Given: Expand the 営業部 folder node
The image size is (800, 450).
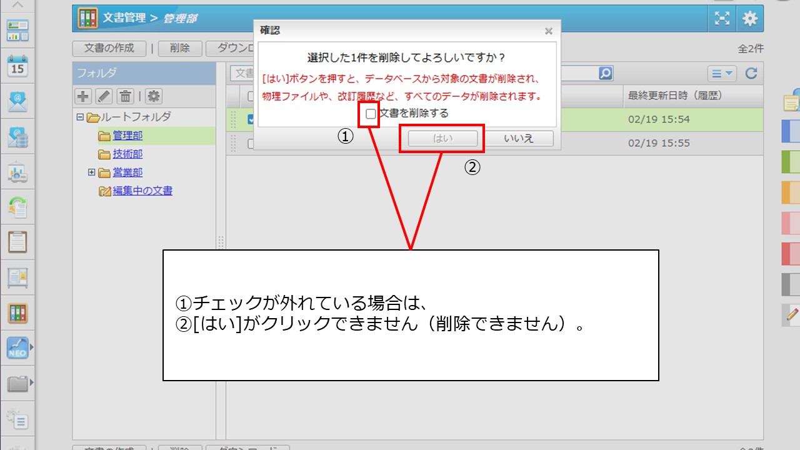Looking at the screenshot, I should click(x=91, y=172).
